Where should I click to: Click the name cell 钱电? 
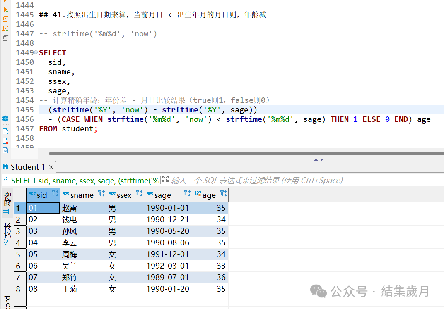(83, 220)
